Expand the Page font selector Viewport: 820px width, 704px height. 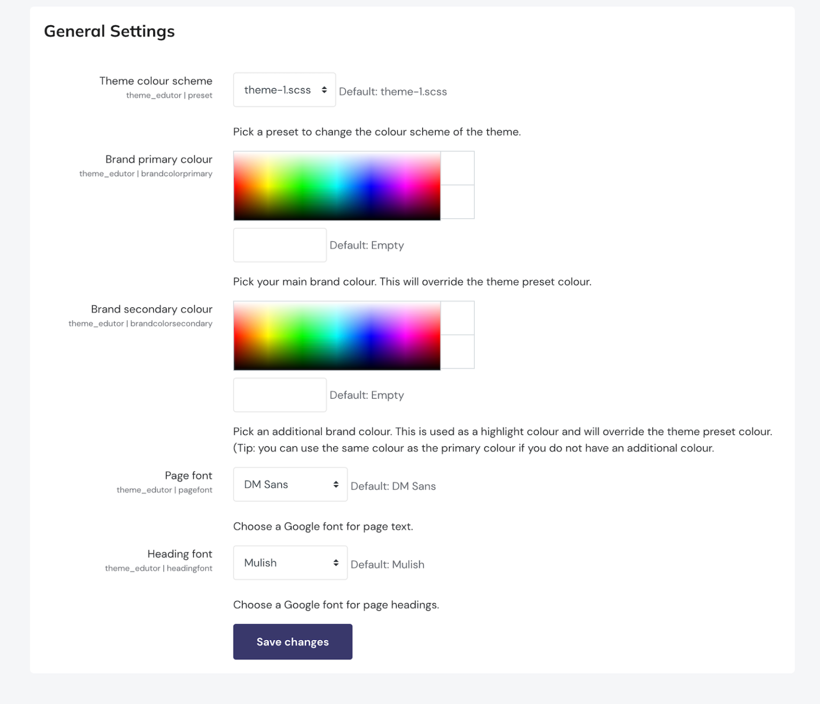(290, 484)
